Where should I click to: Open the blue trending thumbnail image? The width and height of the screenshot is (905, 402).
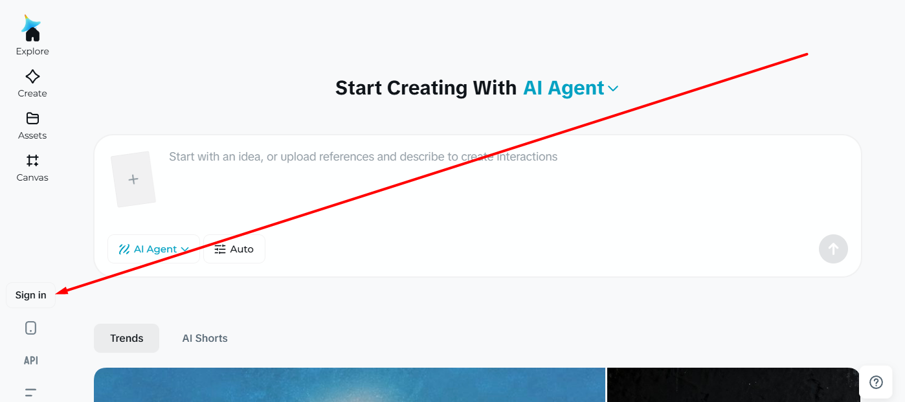pos(350,385)
